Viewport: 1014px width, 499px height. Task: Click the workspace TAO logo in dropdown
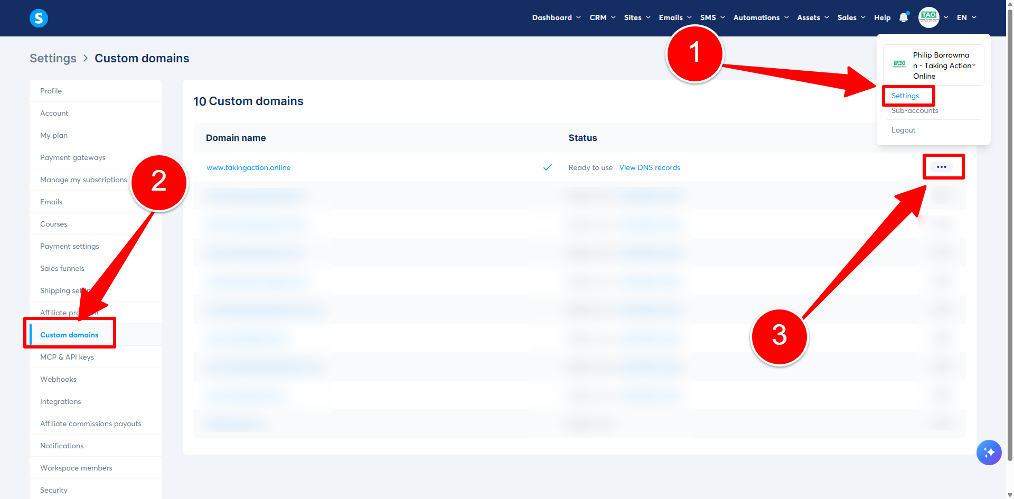coord(899,64)
